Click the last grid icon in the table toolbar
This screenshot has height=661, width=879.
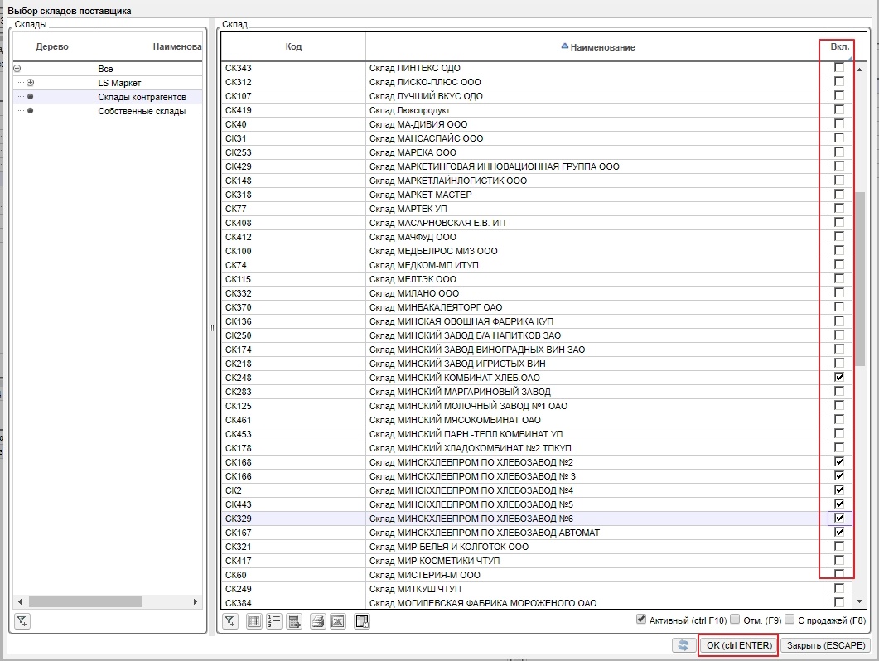tap(361, 621)
